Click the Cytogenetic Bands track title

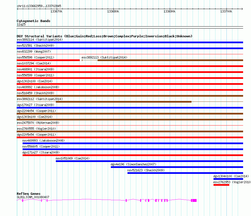coord(34,21)
